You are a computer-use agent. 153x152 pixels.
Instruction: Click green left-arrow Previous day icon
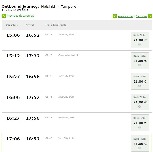point(115,16)
